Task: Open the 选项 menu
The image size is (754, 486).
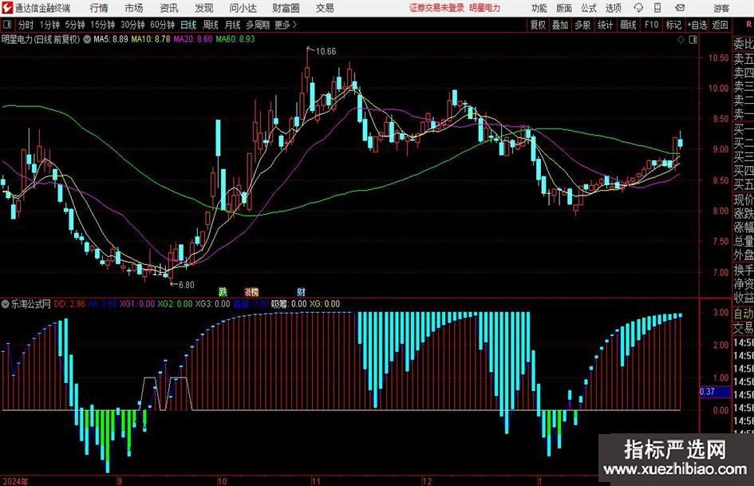Action: click(x=613, y=8)
